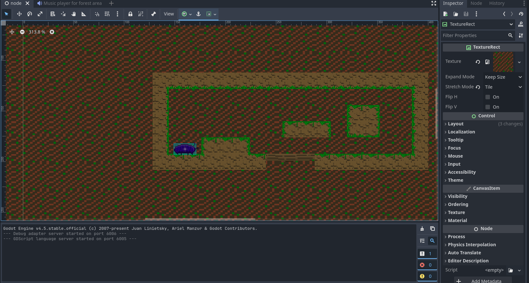Enable the Flip V checkbox
The image size is (529, 283).
coord(488,107)
